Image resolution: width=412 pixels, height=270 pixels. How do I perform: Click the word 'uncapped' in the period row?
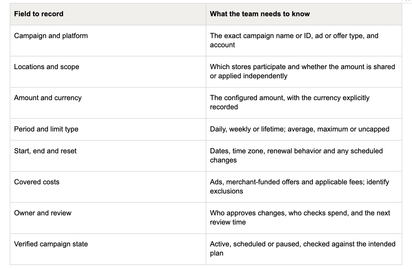point(374,129)
